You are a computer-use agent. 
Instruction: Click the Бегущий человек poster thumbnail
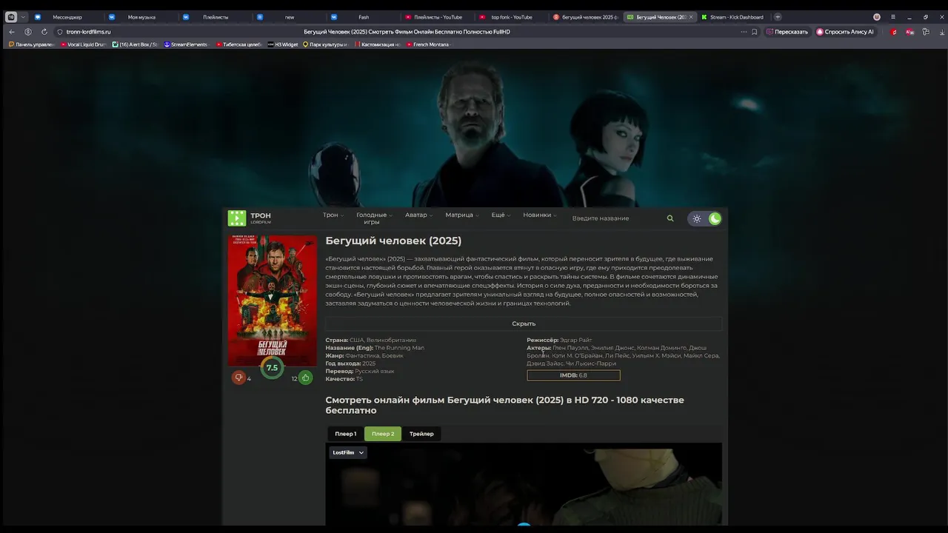(272, 299)
